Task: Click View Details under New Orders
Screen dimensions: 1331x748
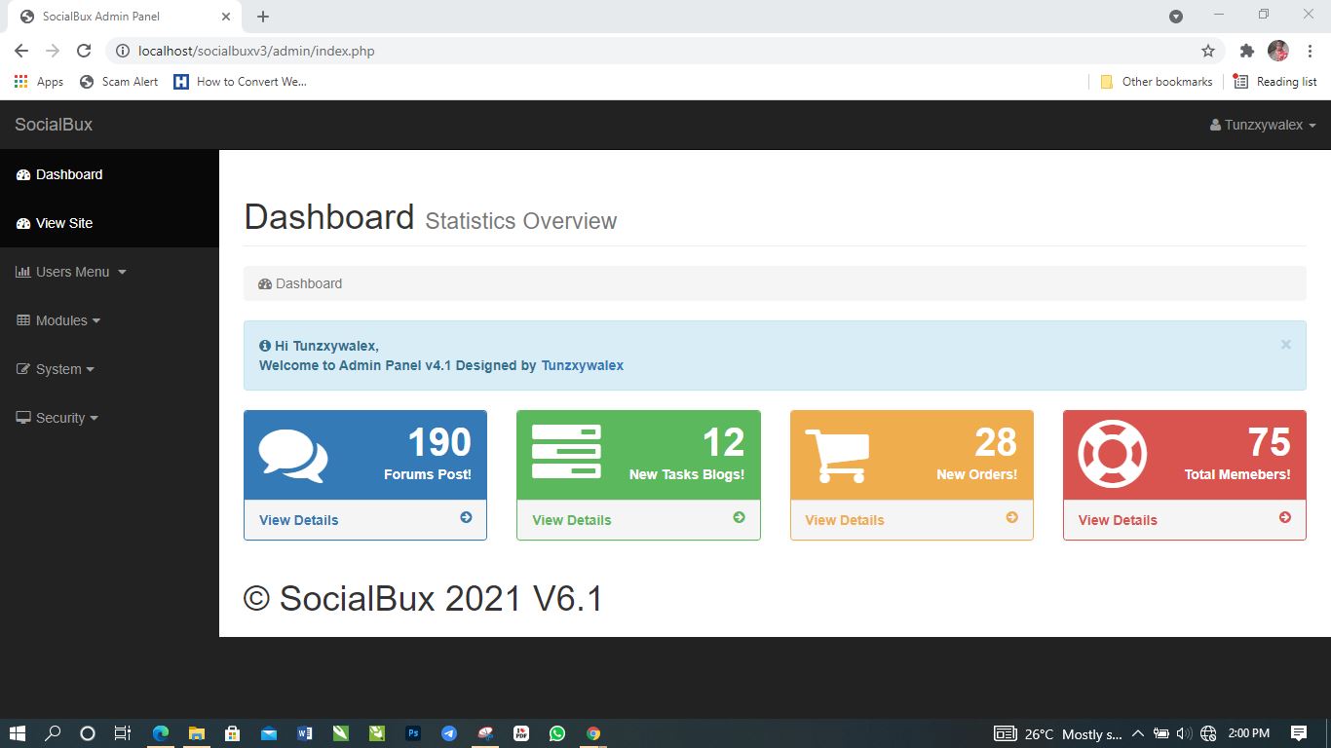Action: (x=844, y=520)
